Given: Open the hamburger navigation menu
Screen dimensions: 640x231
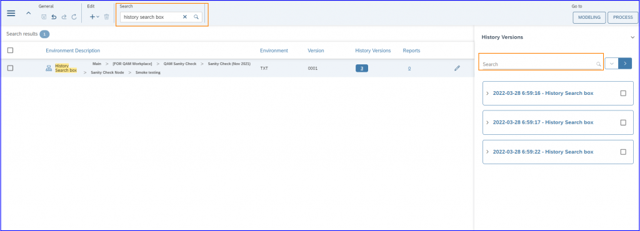Looking at the screenshot, I should 11,13.
